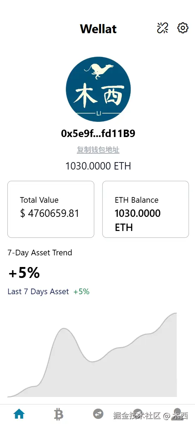
Task: Click the first peak on asset chart
Action: [x=64, y=329]
